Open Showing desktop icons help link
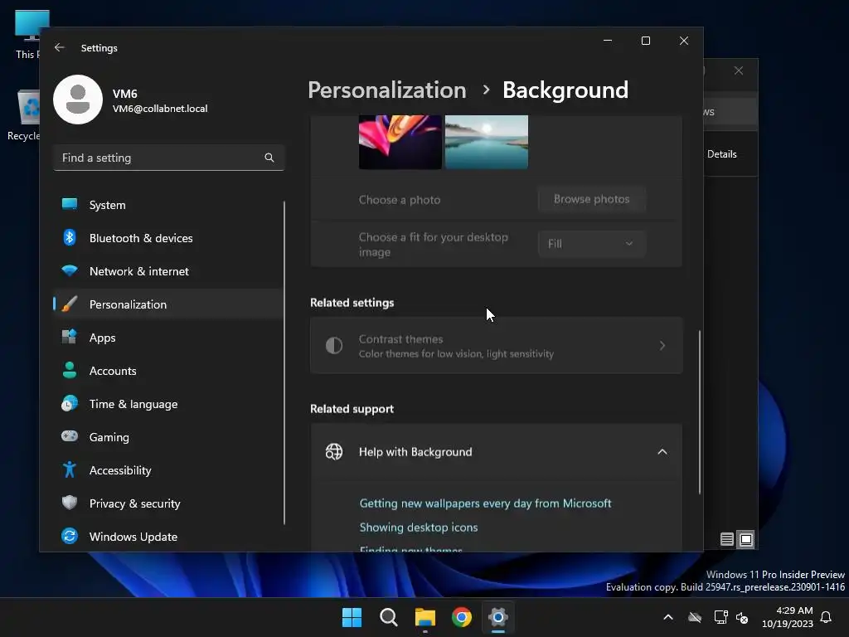Screen dimensions: 849x637 point(419,528)
